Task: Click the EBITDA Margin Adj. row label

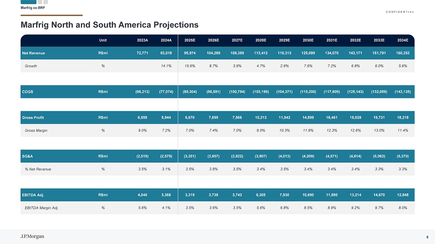Action: [41, 208]
